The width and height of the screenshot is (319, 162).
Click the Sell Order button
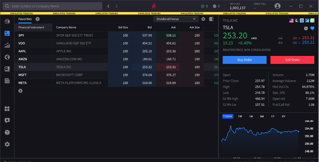click(x=292, y=60)
